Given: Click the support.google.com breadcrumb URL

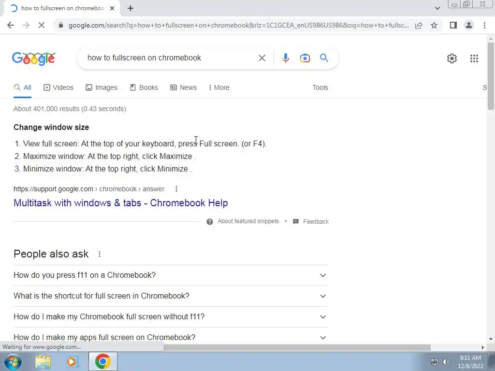Looking at the screenshot, I should [x=89, y=189].
